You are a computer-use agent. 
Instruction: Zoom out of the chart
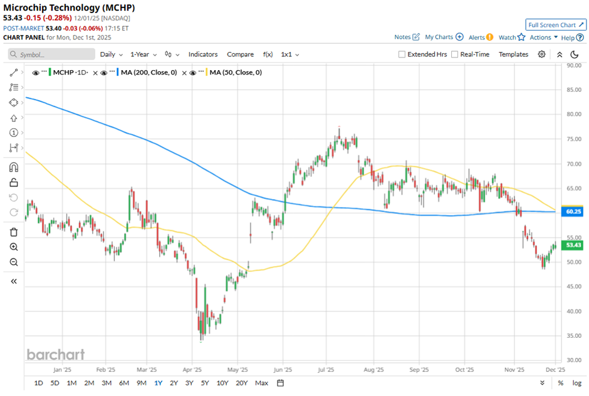14,263
